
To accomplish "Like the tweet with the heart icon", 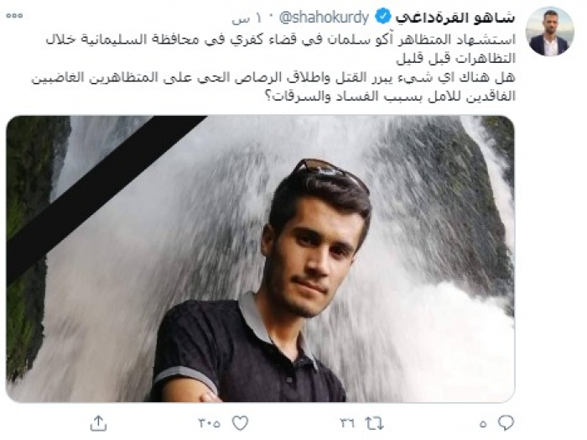I will pyautogui.click(x=240, y=423).
